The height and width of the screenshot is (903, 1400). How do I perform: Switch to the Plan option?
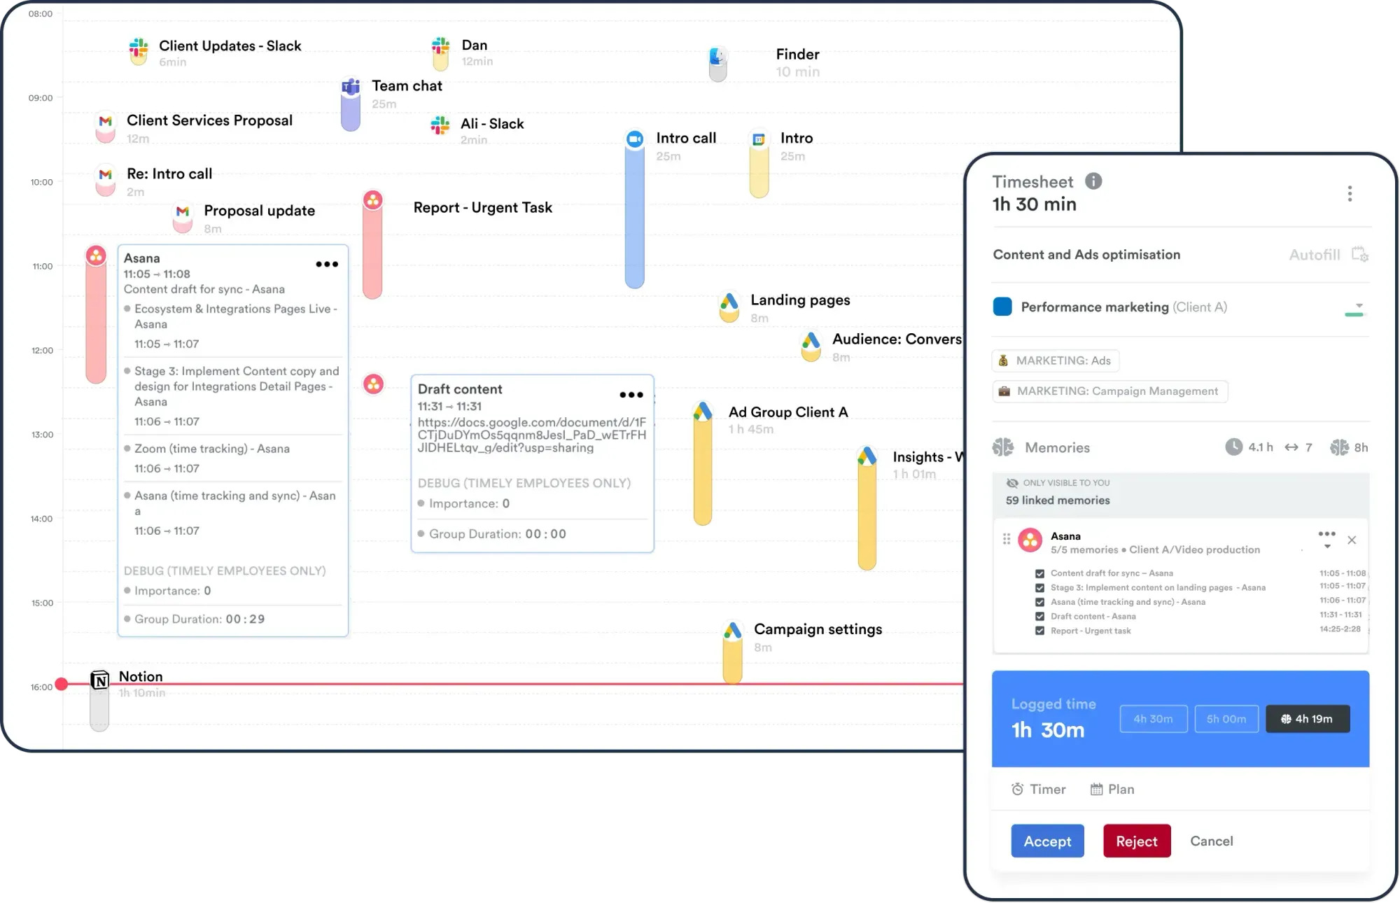1112,789
